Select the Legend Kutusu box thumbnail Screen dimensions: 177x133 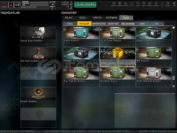coord(154,33)
